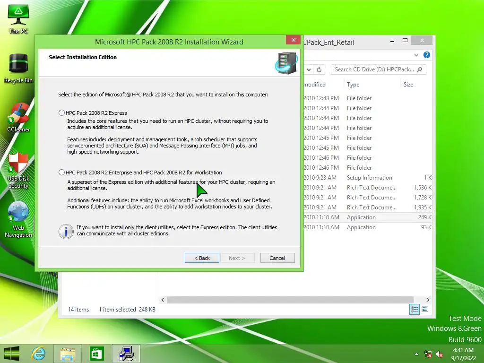
Task: Switch to the installer taskbar icon
Action: (x=126, y=354)
